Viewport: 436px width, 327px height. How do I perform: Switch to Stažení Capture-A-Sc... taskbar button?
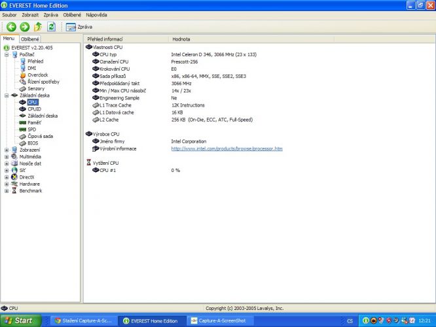click(x=84, y=321)
